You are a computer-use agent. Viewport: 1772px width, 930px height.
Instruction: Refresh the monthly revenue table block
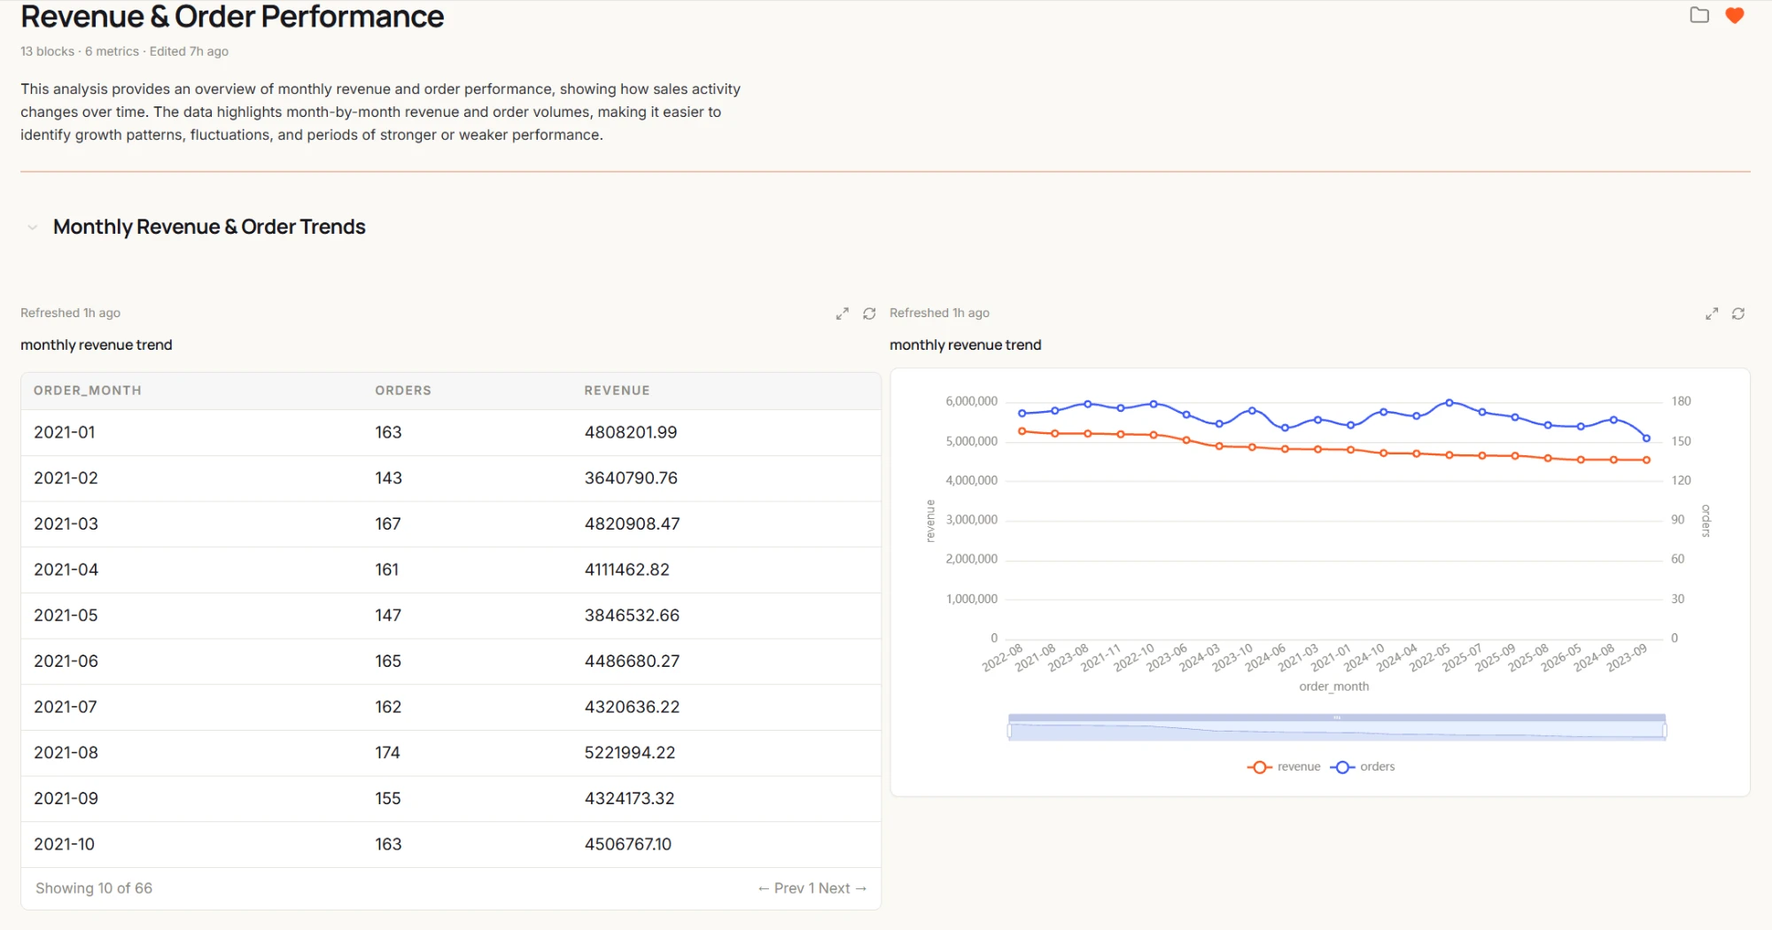click(x=869, y=314)
